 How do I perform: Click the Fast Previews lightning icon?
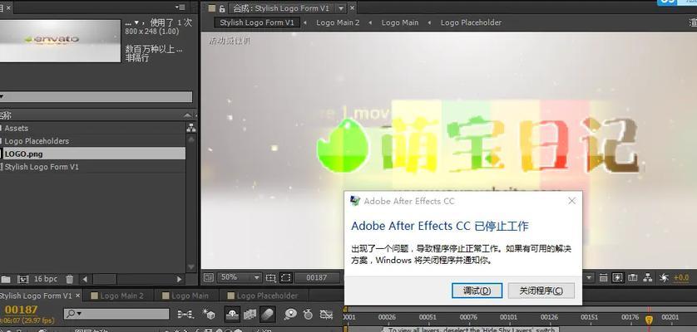(x=618, y=278)
